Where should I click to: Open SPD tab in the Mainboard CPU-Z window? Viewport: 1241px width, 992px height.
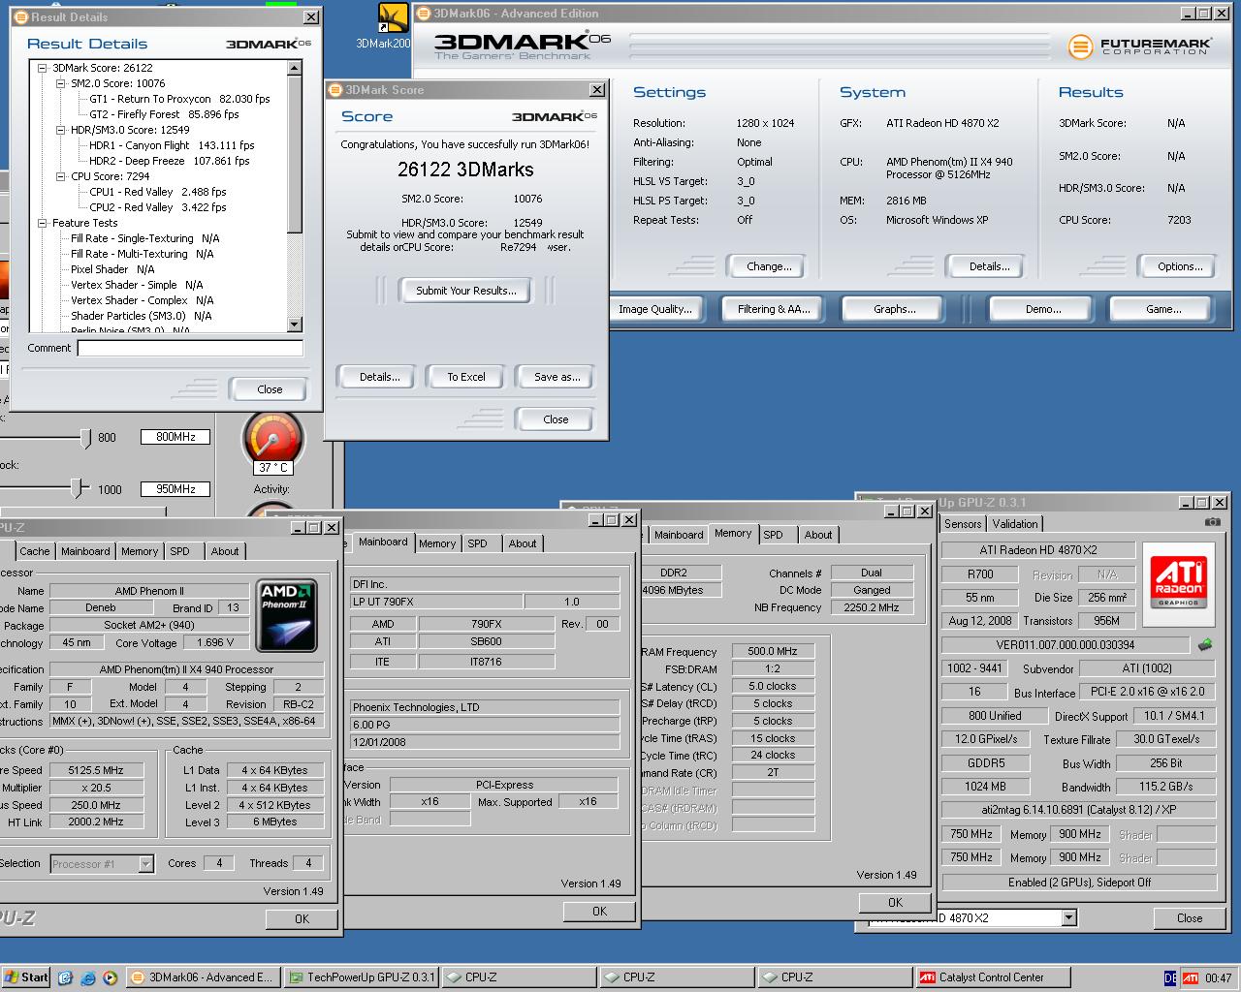coord(478,543)
